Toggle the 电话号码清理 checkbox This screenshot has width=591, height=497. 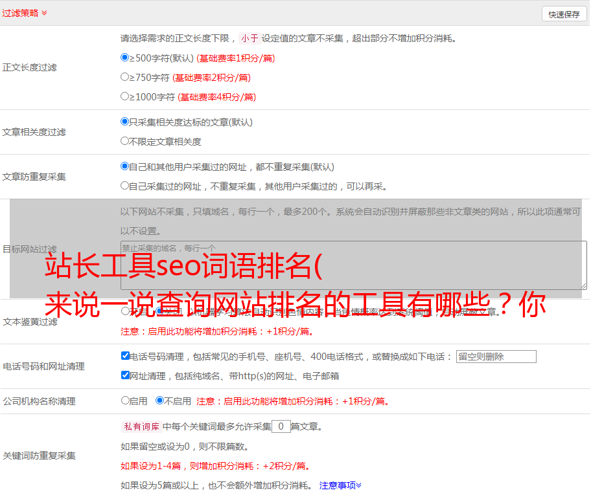[x=125, y=356]
